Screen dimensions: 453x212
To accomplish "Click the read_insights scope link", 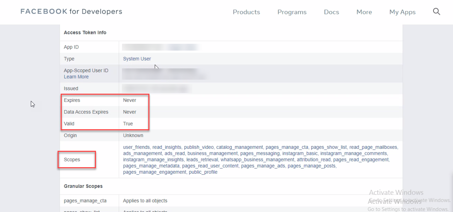I will 167,147.
